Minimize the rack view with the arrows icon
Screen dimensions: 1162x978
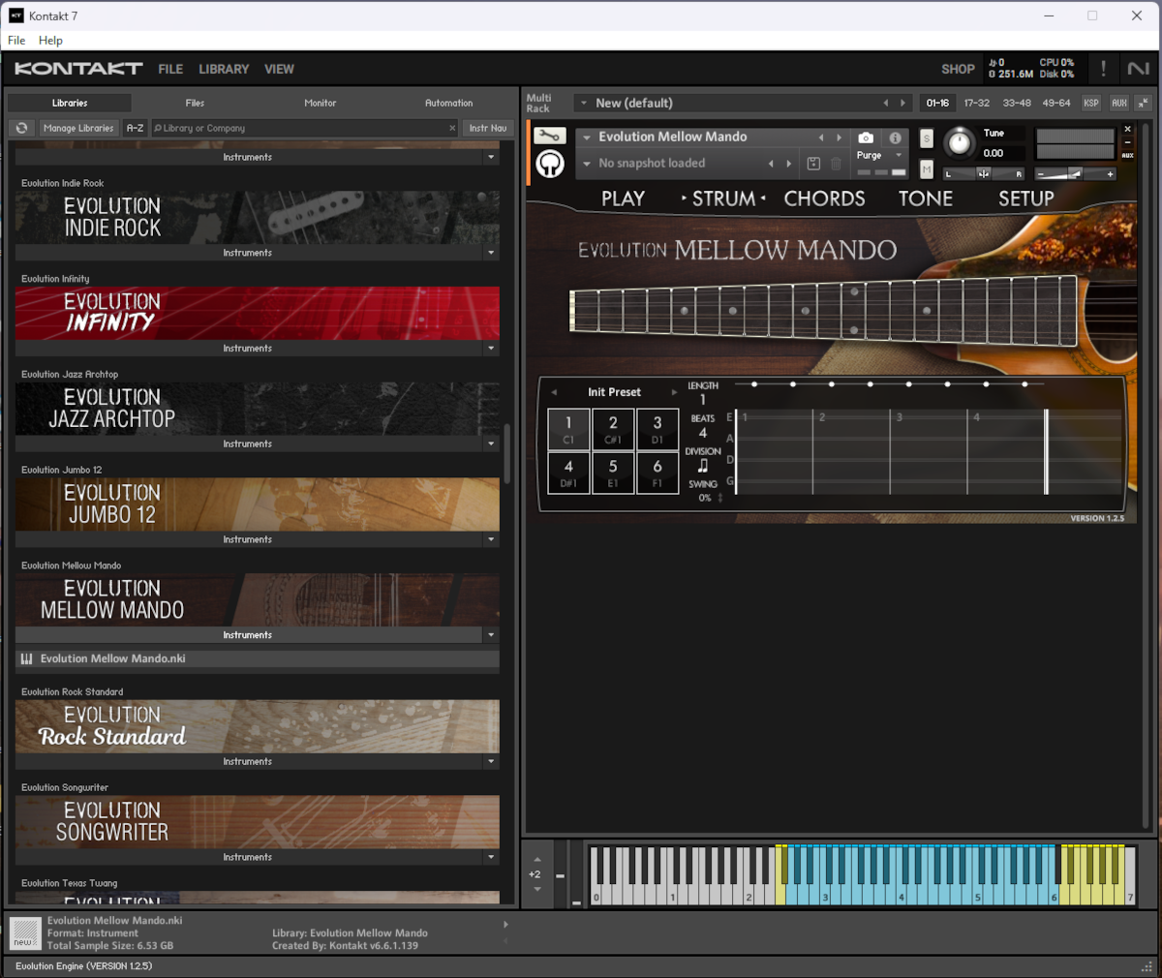pos(1143,103)
